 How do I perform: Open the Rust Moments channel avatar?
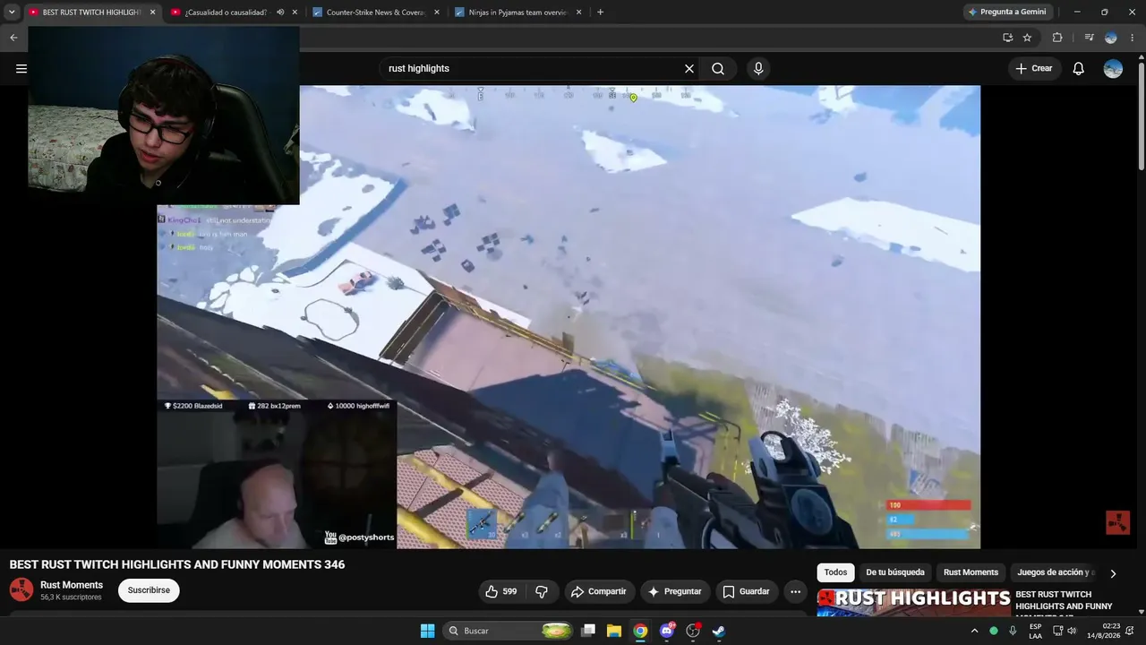(21, 589)
